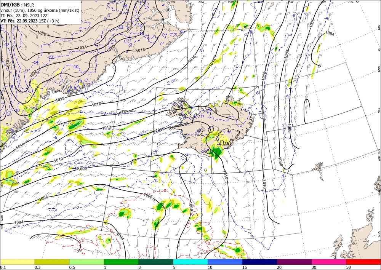This screenshot has height=270, width=381.
Task: Click the yellow 0.1–0.3 legend swatch
Action: pyautogui.click(x=17, y=262)
